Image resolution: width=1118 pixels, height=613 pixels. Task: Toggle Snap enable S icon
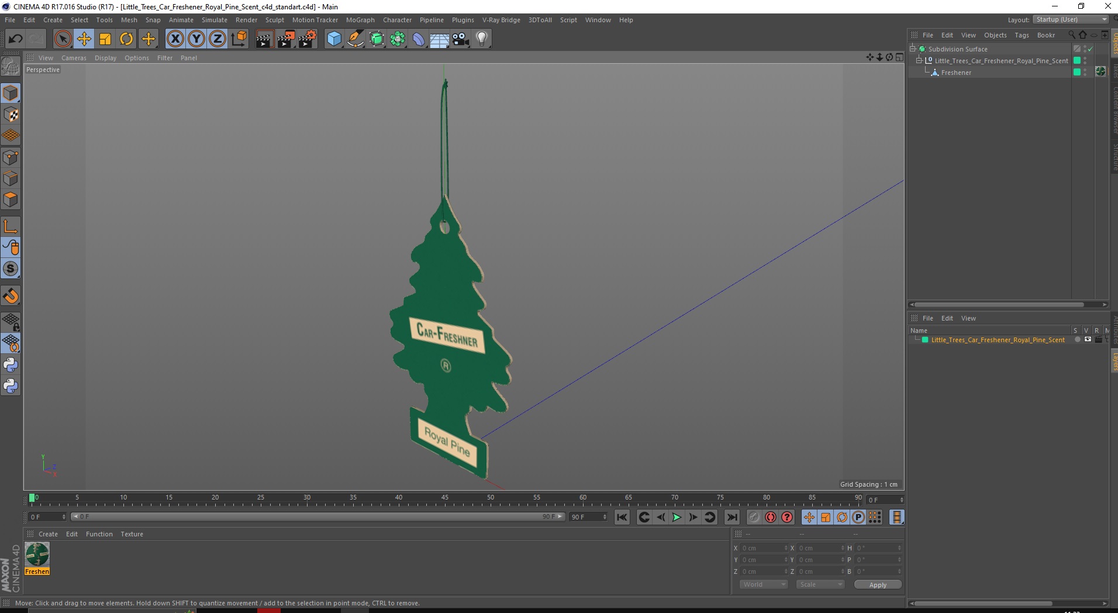coord(11,269)
